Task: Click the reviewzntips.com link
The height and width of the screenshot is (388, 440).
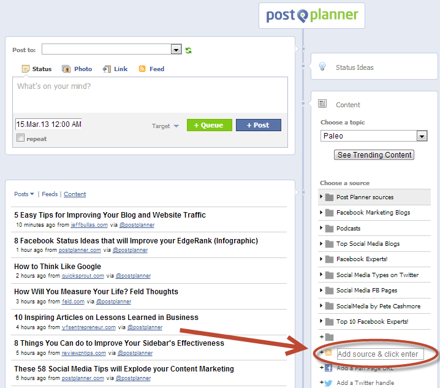Action: pos(83,353)
